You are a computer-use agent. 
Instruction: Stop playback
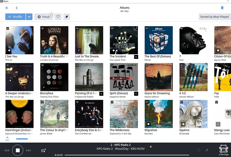(x=18, y=150)
